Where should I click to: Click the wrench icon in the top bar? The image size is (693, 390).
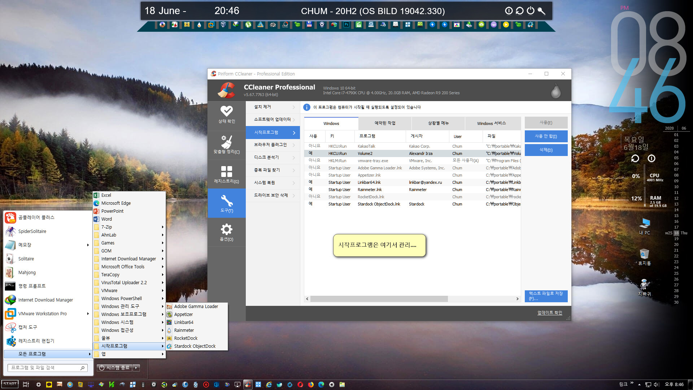(x=541, y=11)
